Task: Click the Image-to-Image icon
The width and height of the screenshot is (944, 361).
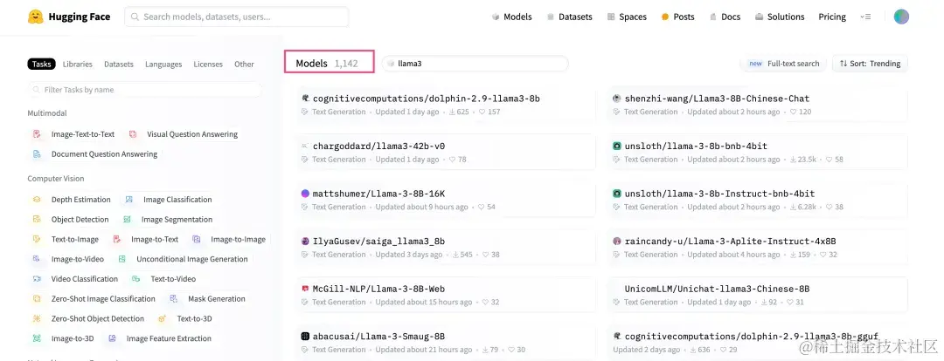Action: coord(197,239)
